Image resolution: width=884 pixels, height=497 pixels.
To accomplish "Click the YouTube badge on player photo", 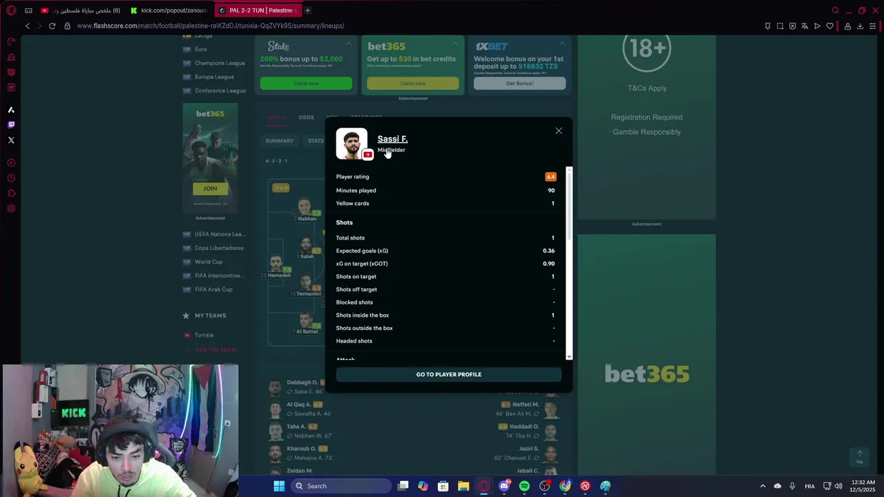I will (368, 155).
